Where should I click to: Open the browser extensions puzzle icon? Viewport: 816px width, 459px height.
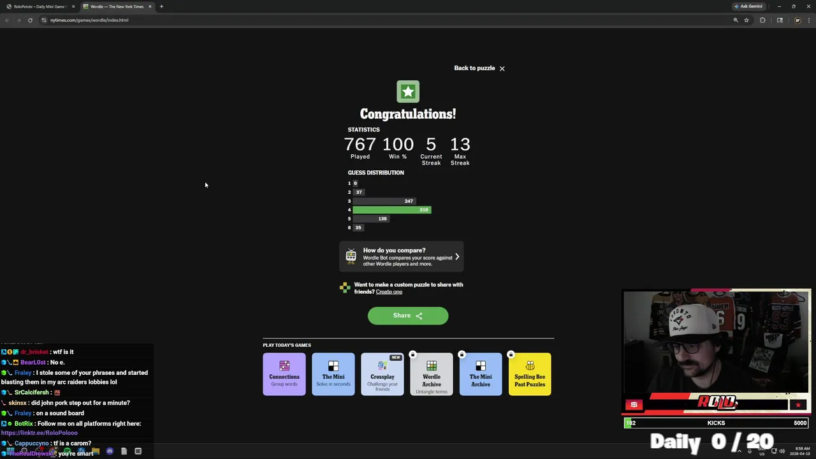[762, 20]
